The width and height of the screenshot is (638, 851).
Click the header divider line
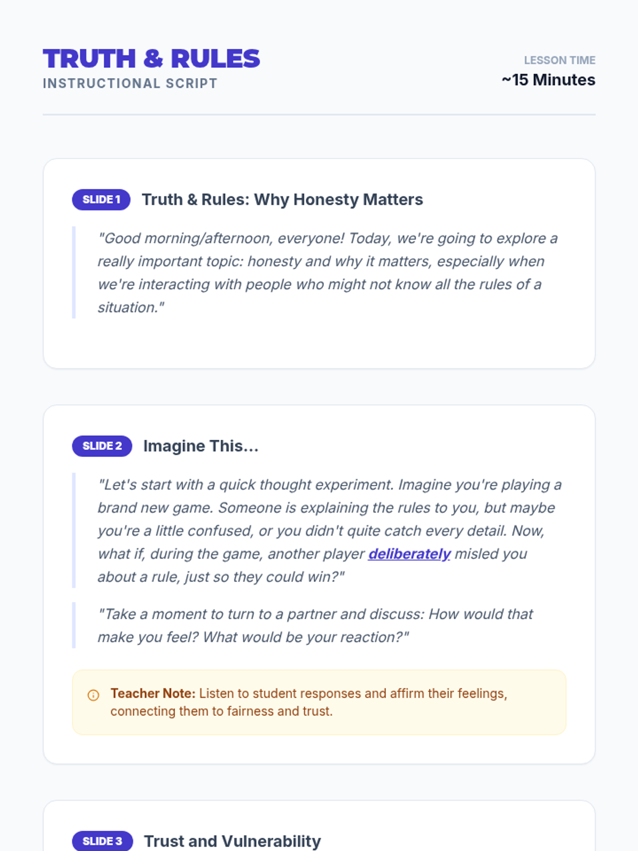pos(319,114)
